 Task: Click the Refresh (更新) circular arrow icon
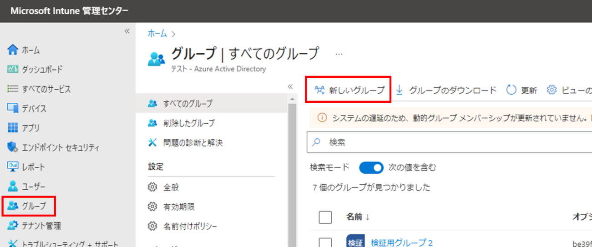pos(511,90)
